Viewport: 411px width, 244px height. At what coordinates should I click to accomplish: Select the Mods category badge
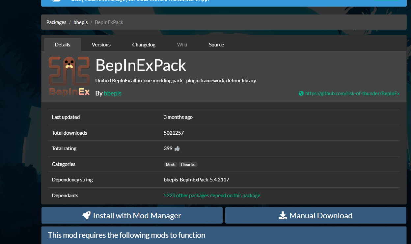pos(171,165)
